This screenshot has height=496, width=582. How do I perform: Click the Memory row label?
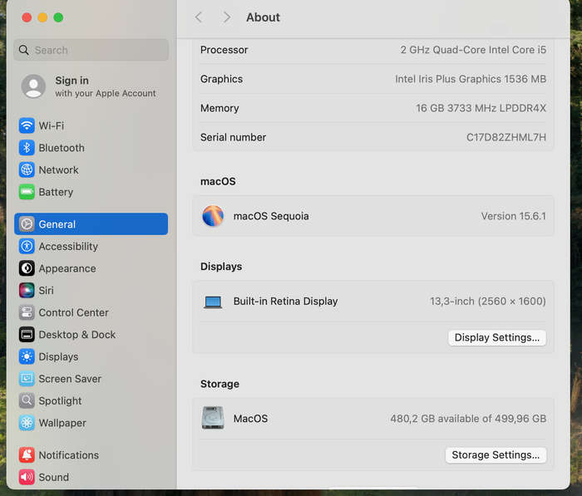[219, 108]
